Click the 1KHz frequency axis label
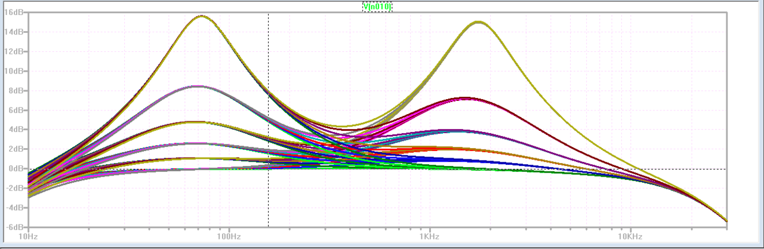Viewport: 764px width, 249px height. 429,237
